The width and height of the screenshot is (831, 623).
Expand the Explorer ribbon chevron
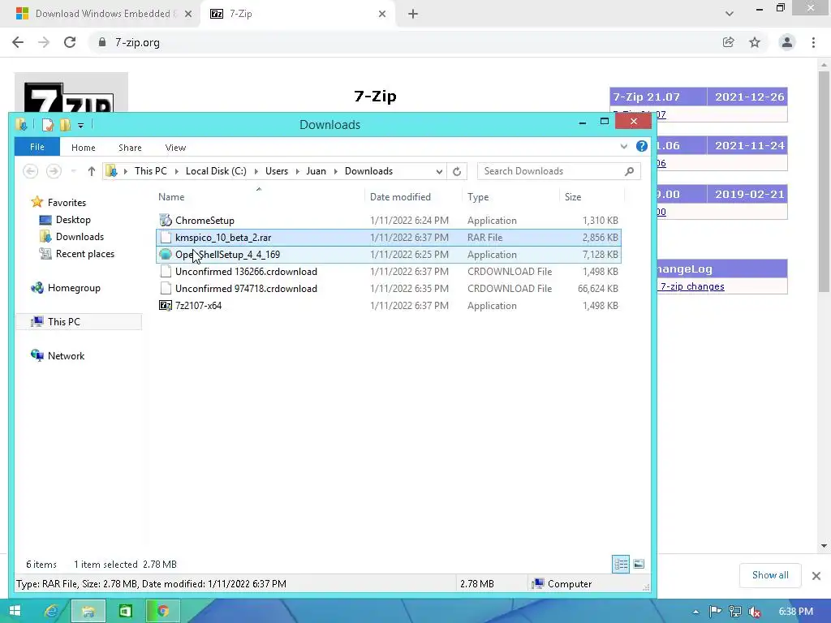pyautogui.click(x=624, y=147)
